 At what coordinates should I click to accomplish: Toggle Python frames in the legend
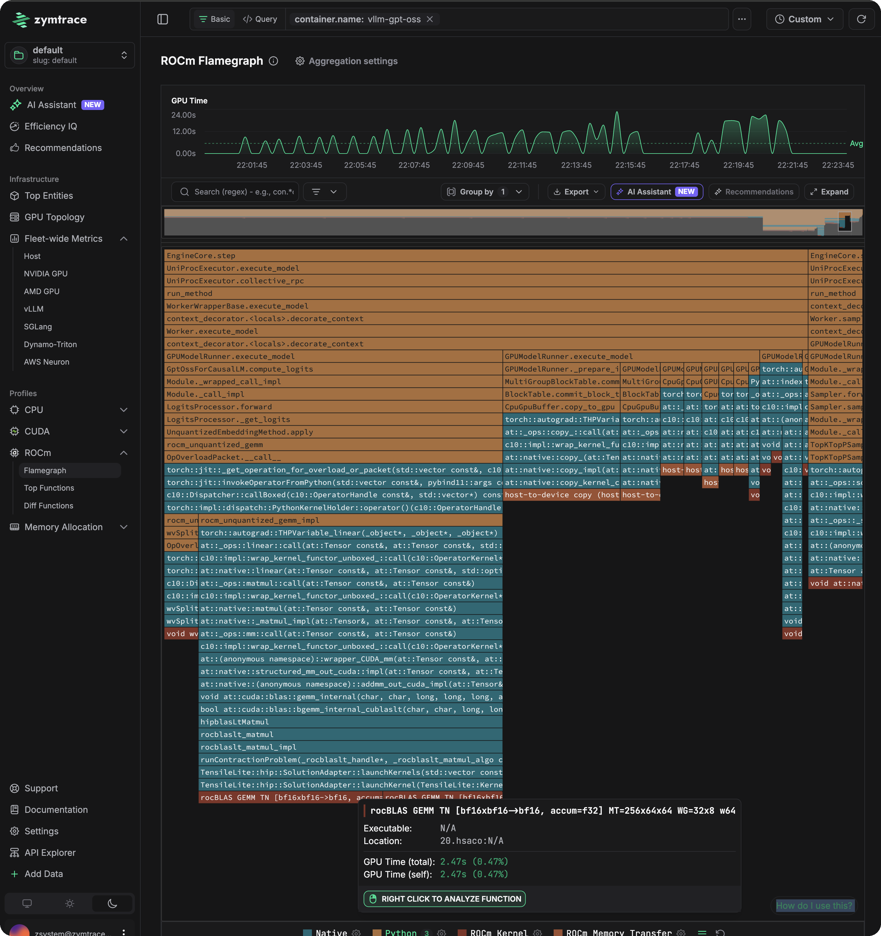pyautogui.click(x=395, y=932)
